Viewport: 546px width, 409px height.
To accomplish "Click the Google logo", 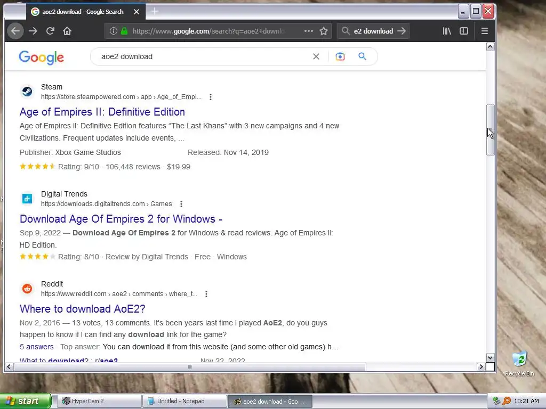I will tap(42, 57).
